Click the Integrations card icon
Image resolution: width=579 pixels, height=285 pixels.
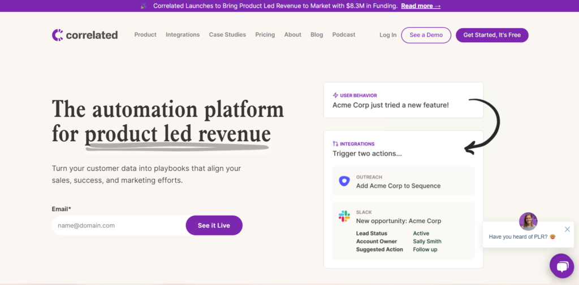tap(335, 144)
